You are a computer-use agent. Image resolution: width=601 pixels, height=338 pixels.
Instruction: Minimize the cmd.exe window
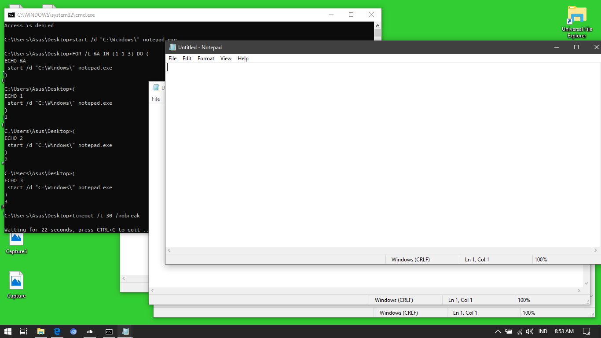pos(331,15)
